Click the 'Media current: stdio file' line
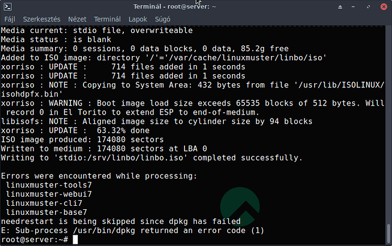Viewport: 392px width, 246px height. point(97,31)
